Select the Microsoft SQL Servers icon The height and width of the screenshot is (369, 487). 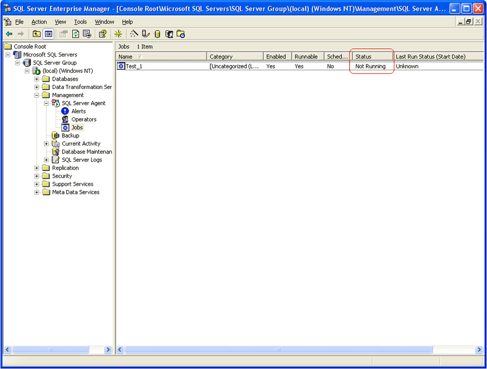click(x=17, y=55)
